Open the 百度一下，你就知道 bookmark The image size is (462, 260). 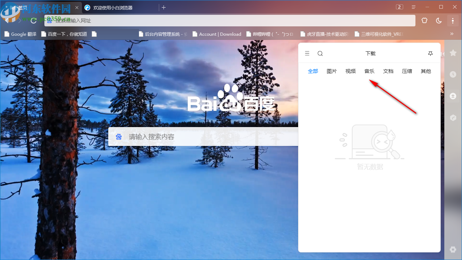click(x=64, y=34)
